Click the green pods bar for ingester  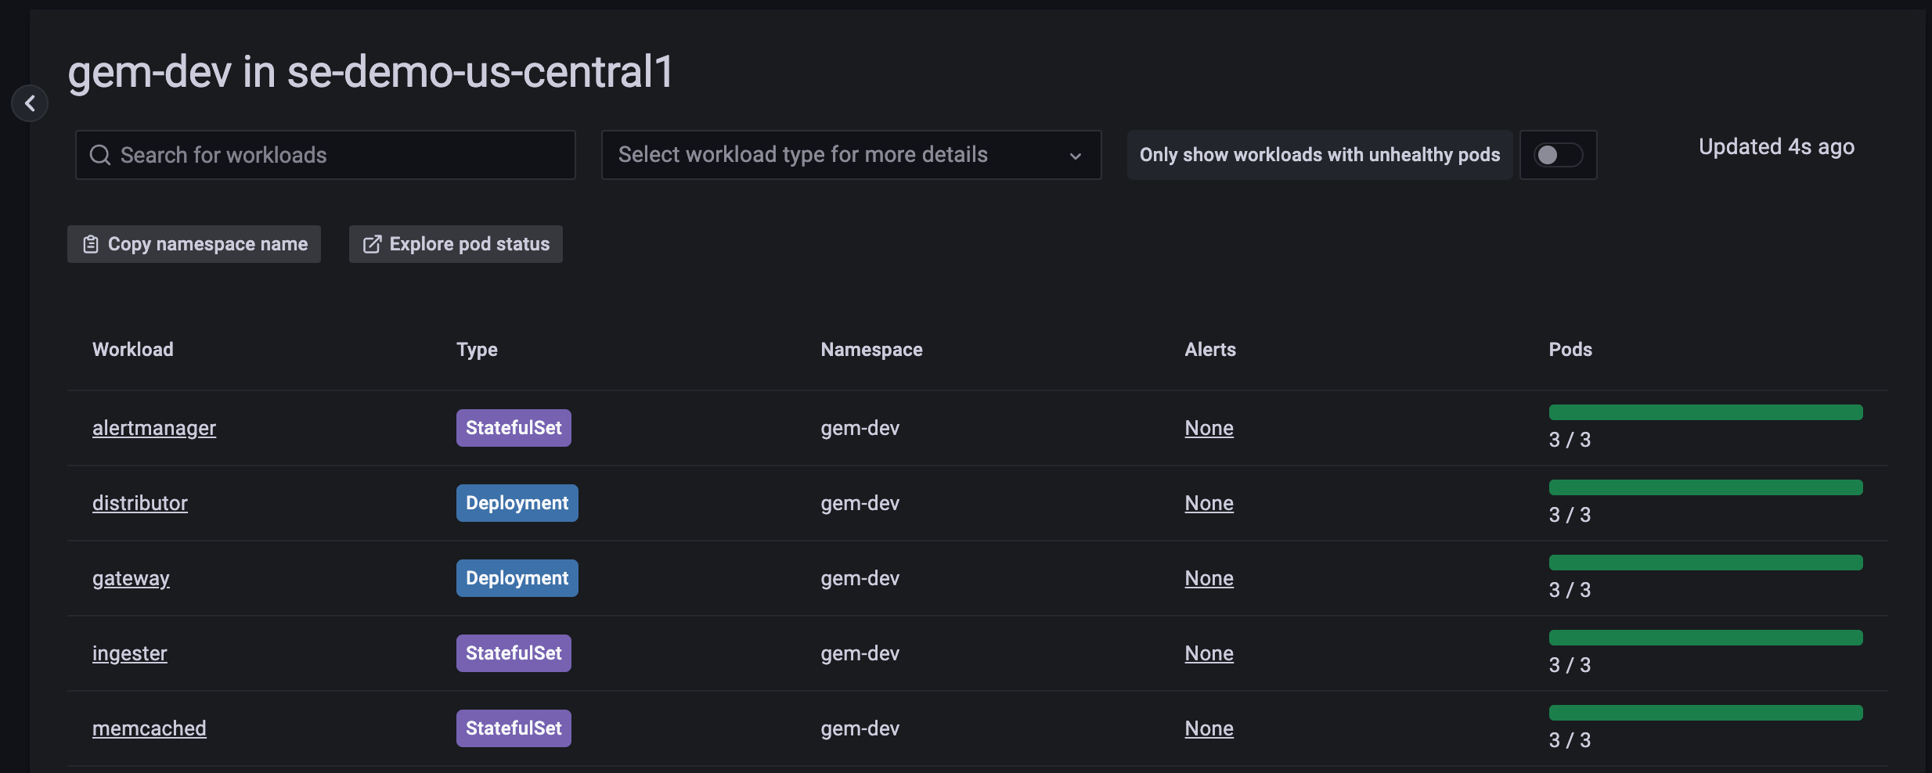pyautogui.click(x=1704, y=637)
